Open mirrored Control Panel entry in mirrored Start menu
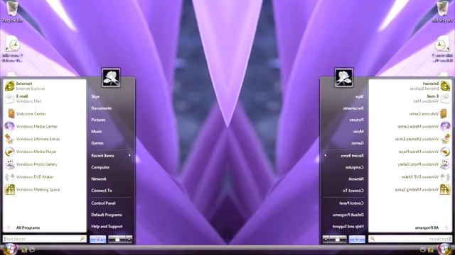The width and height of the screenshot is (455, 255). [351, 203]
